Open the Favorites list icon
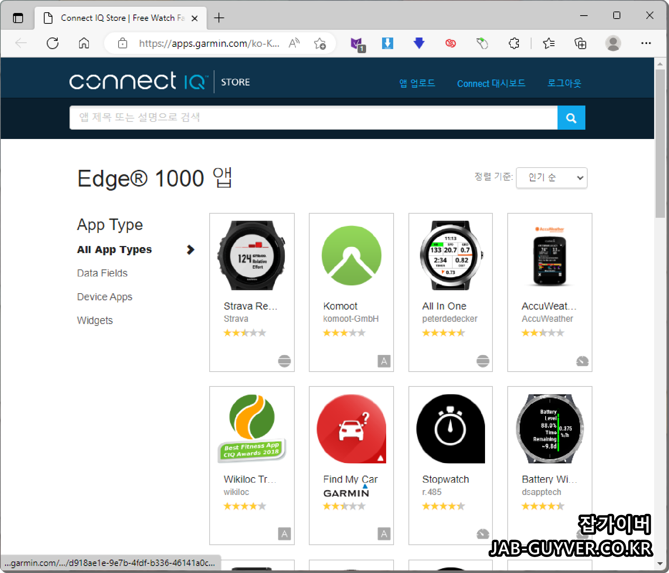Image resolution: width=669 pixels, height=573 pixels. click(x=549, y=43)
